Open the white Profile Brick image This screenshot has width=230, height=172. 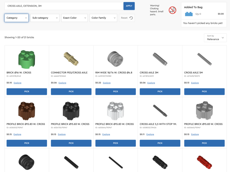116,111
